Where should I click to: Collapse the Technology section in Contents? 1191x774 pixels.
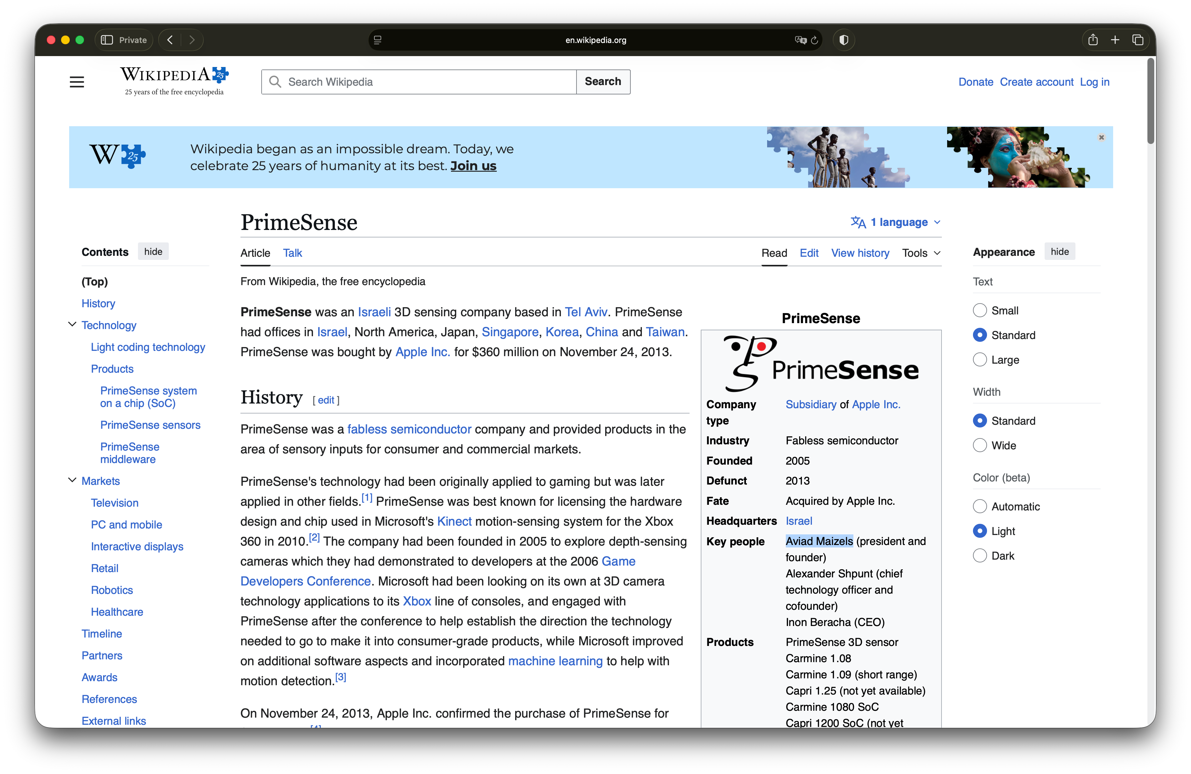tap(72, 324)
